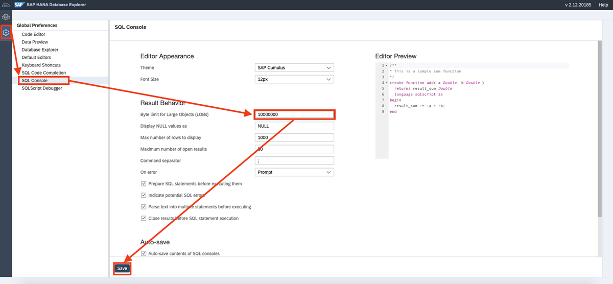Open SQLScript Debugger preferences

pyautogui.click(x=42, y=88)
